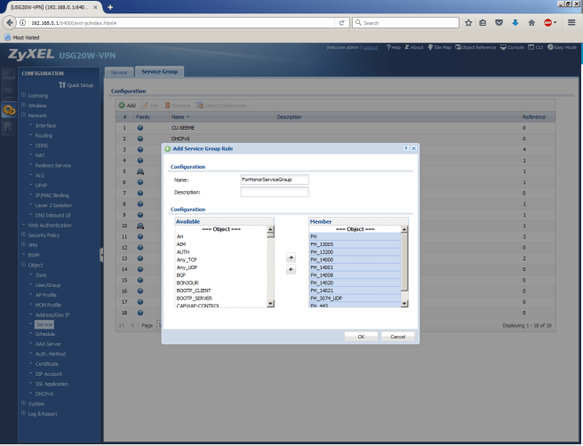The width and height of the screenshot is (583, 446).
Task: Reload the page in the address bar
Action: [343, 20]
